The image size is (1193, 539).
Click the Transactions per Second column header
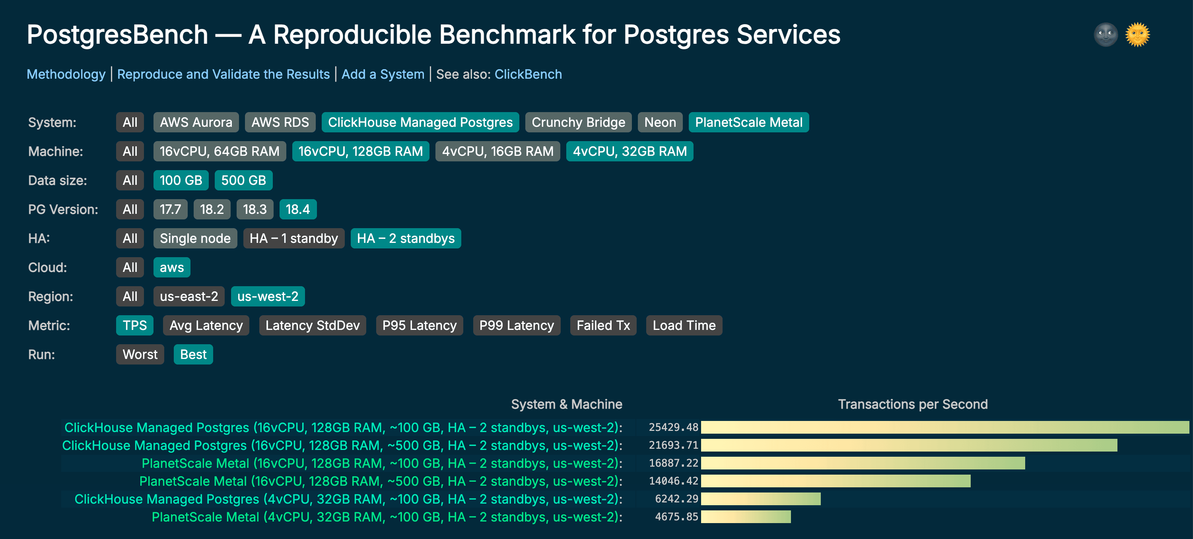pos(913,404)
